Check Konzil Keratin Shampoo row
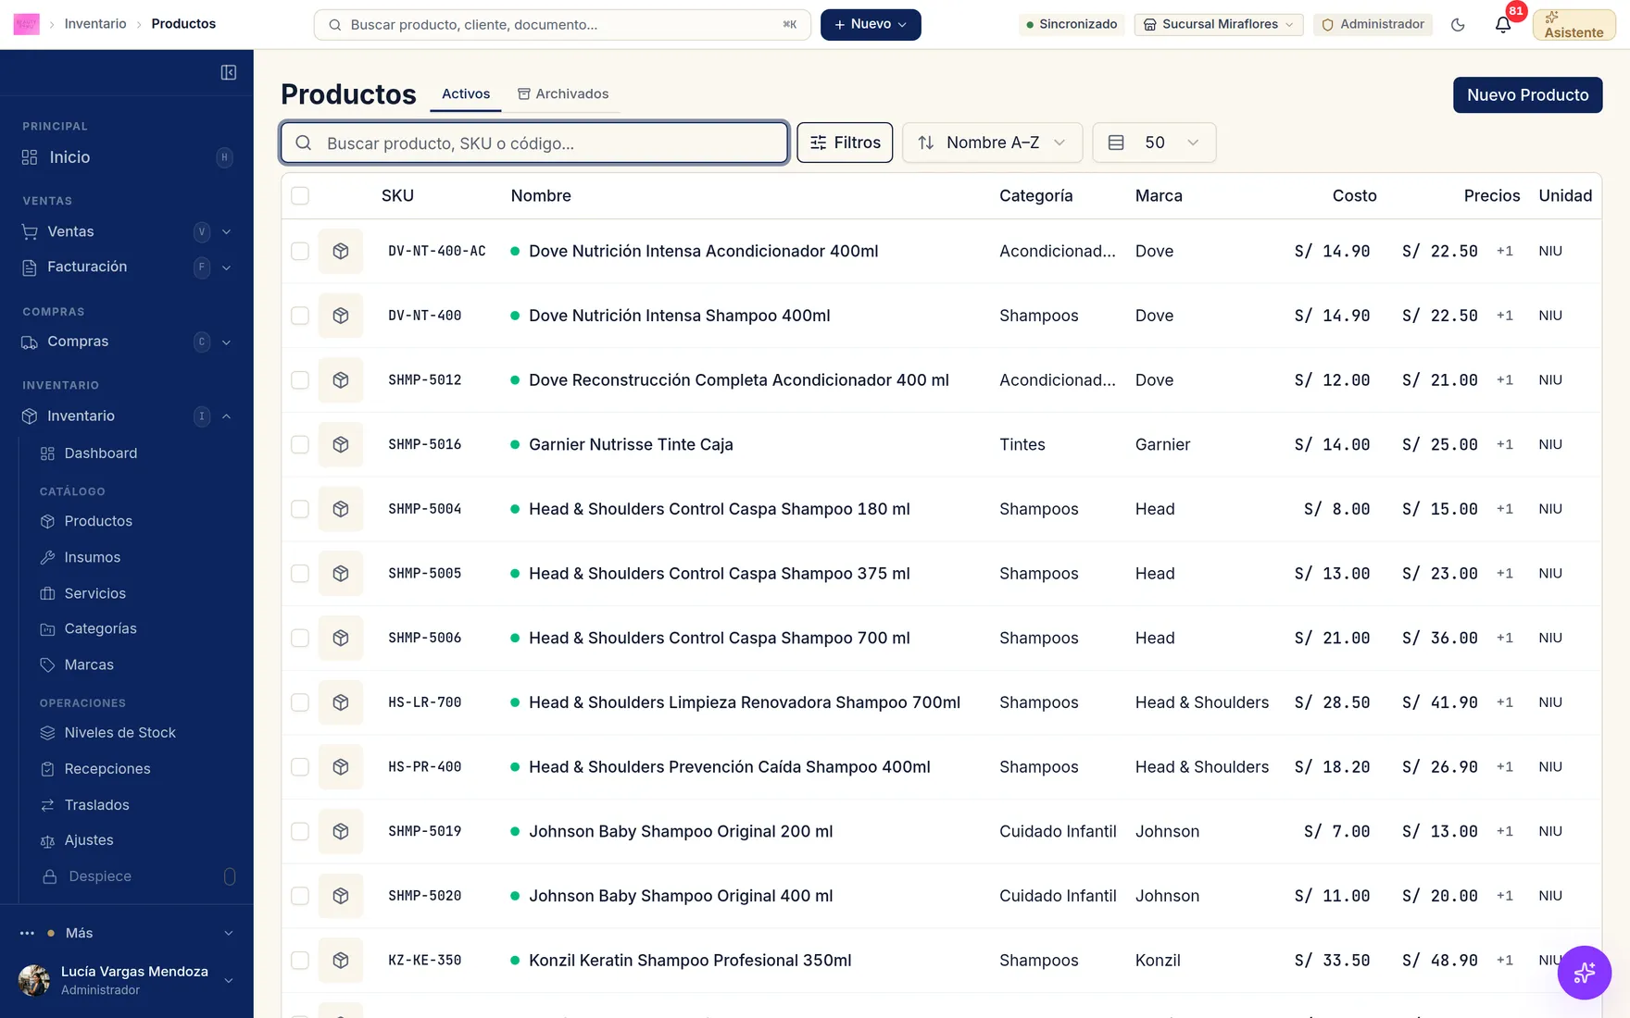Viewport: 1630px width, 1018px height. 300,961
